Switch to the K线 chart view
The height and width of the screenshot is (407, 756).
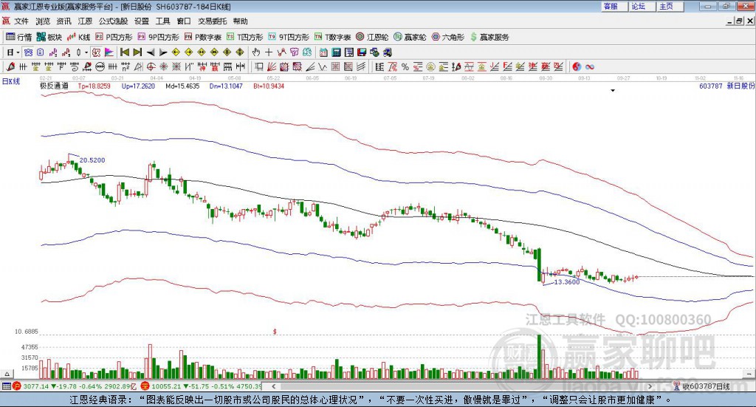click(78, 37)
